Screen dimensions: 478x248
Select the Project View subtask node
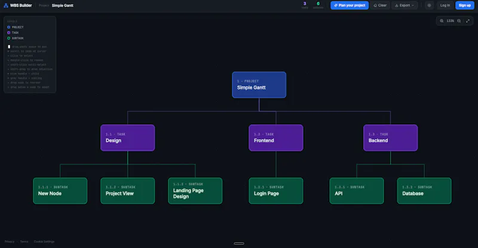127,191
